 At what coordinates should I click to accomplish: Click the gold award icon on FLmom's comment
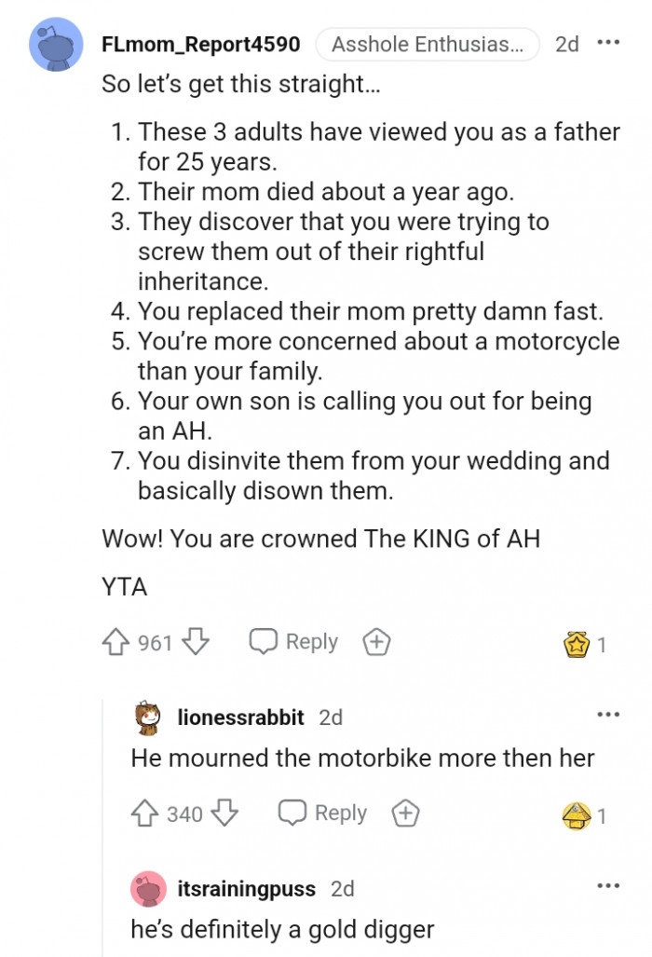[578, 641]
